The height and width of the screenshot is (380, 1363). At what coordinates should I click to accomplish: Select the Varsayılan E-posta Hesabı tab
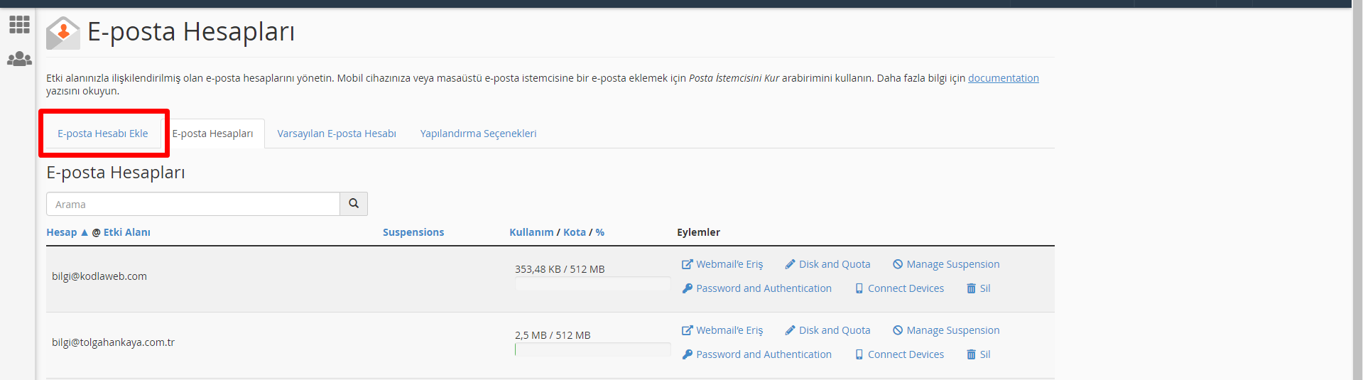pos(337,134)
